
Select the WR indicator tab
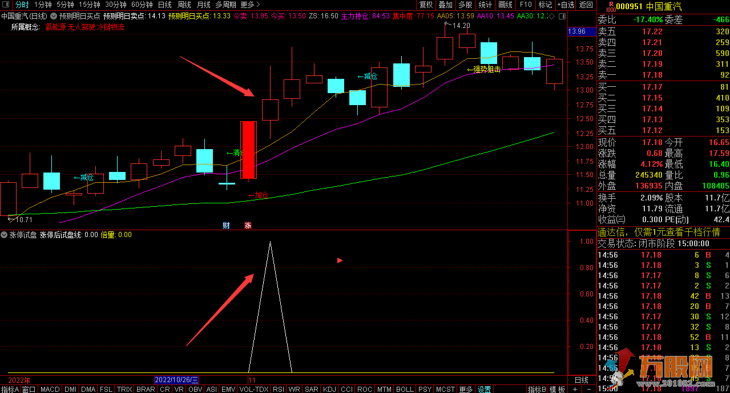295,389
